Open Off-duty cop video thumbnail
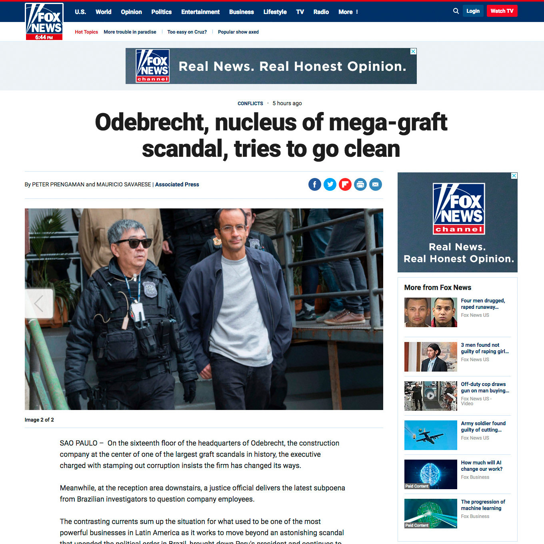Screen dimensions: 544x544 pyautogui.click(x=430, y=396)
